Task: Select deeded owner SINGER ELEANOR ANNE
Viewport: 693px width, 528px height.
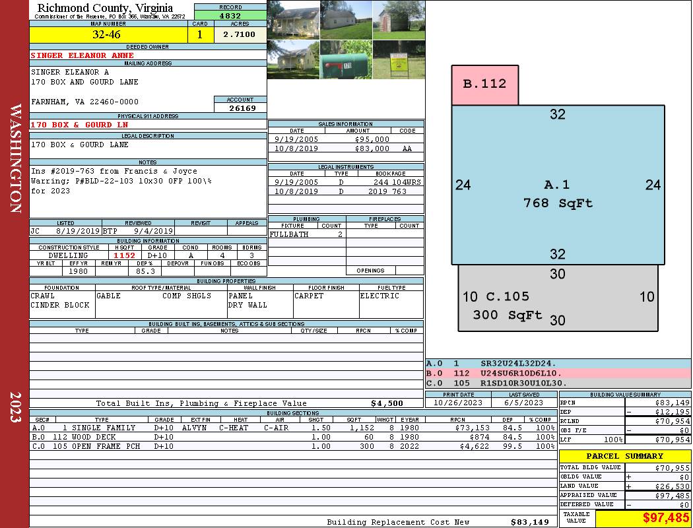Action: (82, 55)
